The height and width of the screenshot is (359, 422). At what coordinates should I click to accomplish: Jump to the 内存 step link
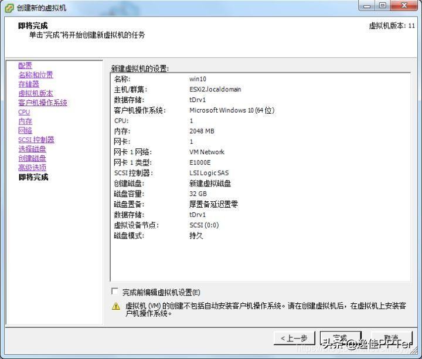point(25,121)
